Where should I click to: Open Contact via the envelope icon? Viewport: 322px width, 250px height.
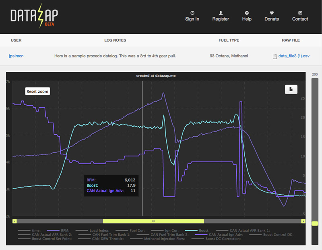point(300,12)
